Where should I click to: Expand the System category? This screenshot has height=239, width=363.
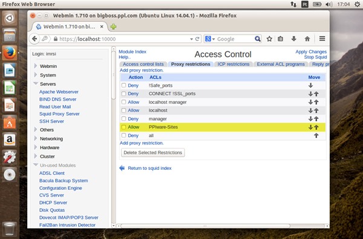pyautogui.click(x=36, y=75)
